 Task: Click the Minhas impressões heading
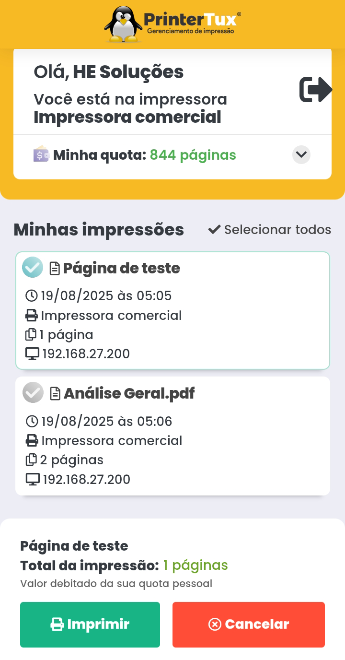click(x=99, y=230)
